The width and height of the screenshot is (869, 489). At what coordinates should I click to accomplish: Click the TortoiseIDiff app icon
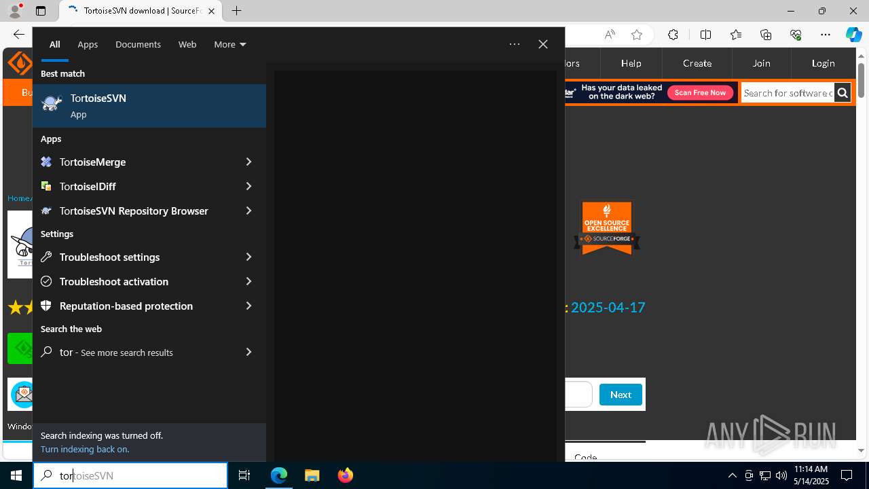(46, 186)
